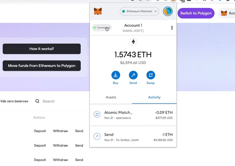Viewport: 235px width, 166px height.
Task: Open the Send -1 ETH transaction entry
Action: pyautogui.click(x=133, y=137)
